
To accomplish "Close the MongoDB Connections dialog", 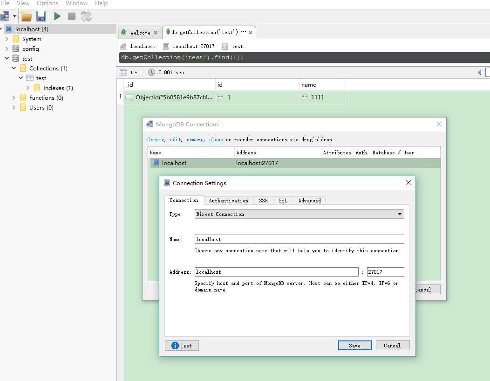I will [x=439, y=124].
